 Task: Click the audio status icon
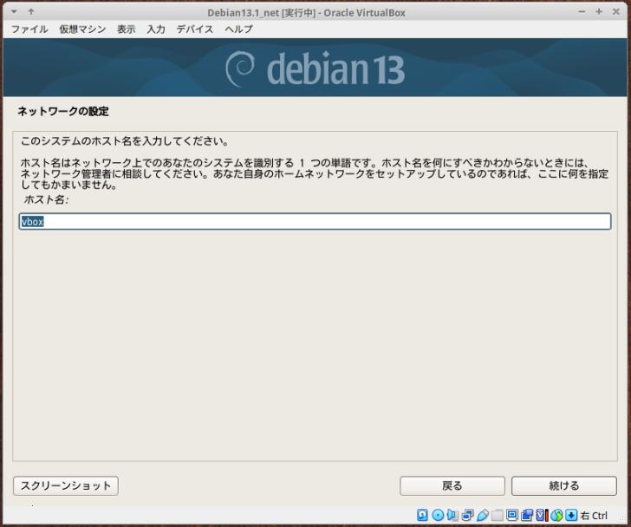tap(452, 515)
